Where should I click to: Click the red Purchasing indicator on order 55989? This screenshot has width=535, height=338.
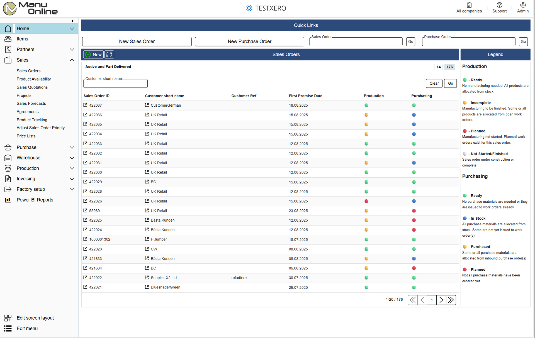(414, 211)
